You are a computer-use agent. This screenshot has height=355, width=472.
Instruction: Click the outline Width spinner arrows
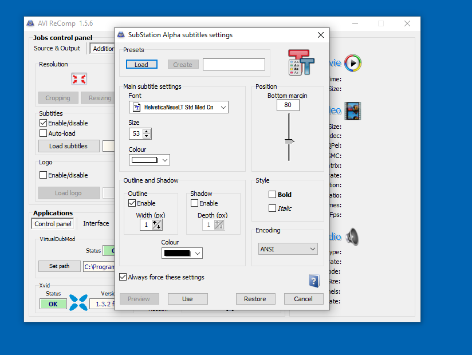(157, 224)
